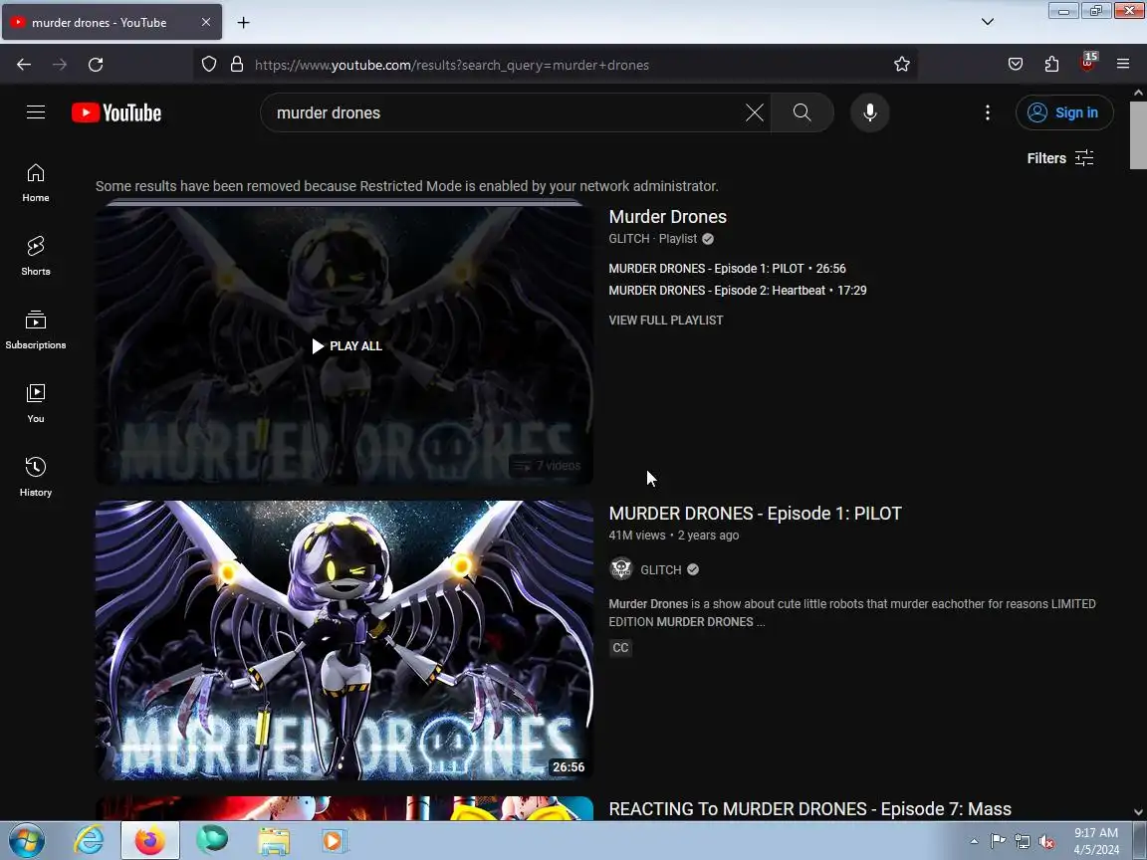
Task: Close the murder drones - YouTube tab
Action: tap(206, 23)
